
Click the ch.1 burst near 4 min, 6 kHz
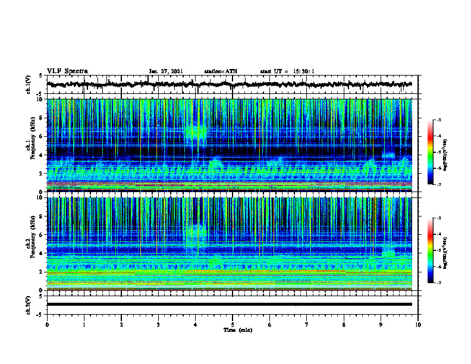tap(196, 132)
